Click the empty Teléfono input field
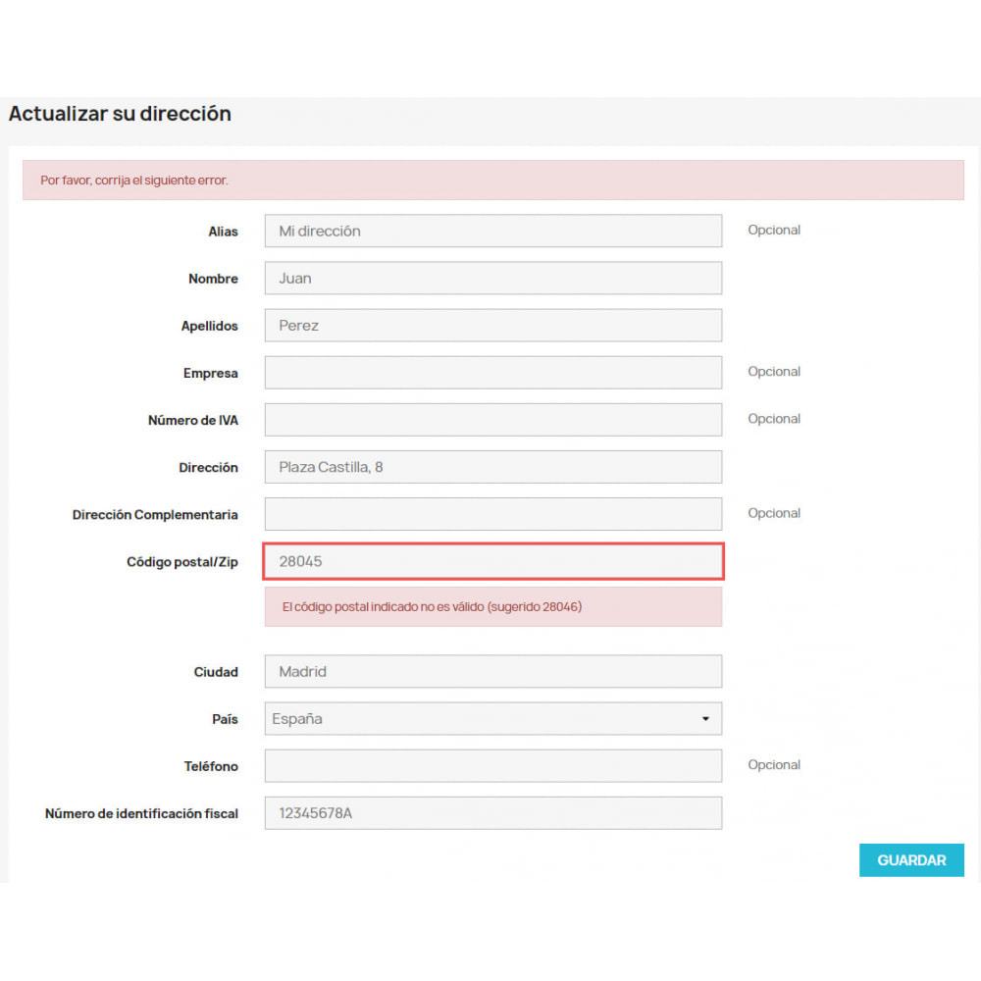The image size is (981, 981). 492,766
